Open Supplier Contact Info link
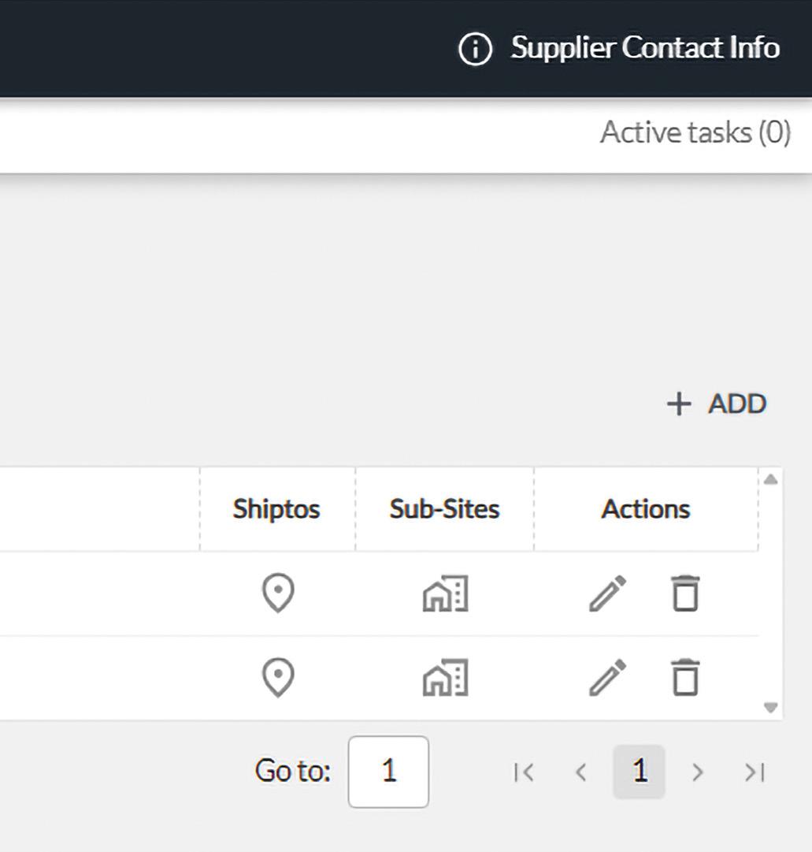 [x=645, y=48]
